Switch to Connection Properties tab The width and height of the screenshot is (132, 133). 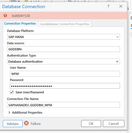(x=20, y=24)
